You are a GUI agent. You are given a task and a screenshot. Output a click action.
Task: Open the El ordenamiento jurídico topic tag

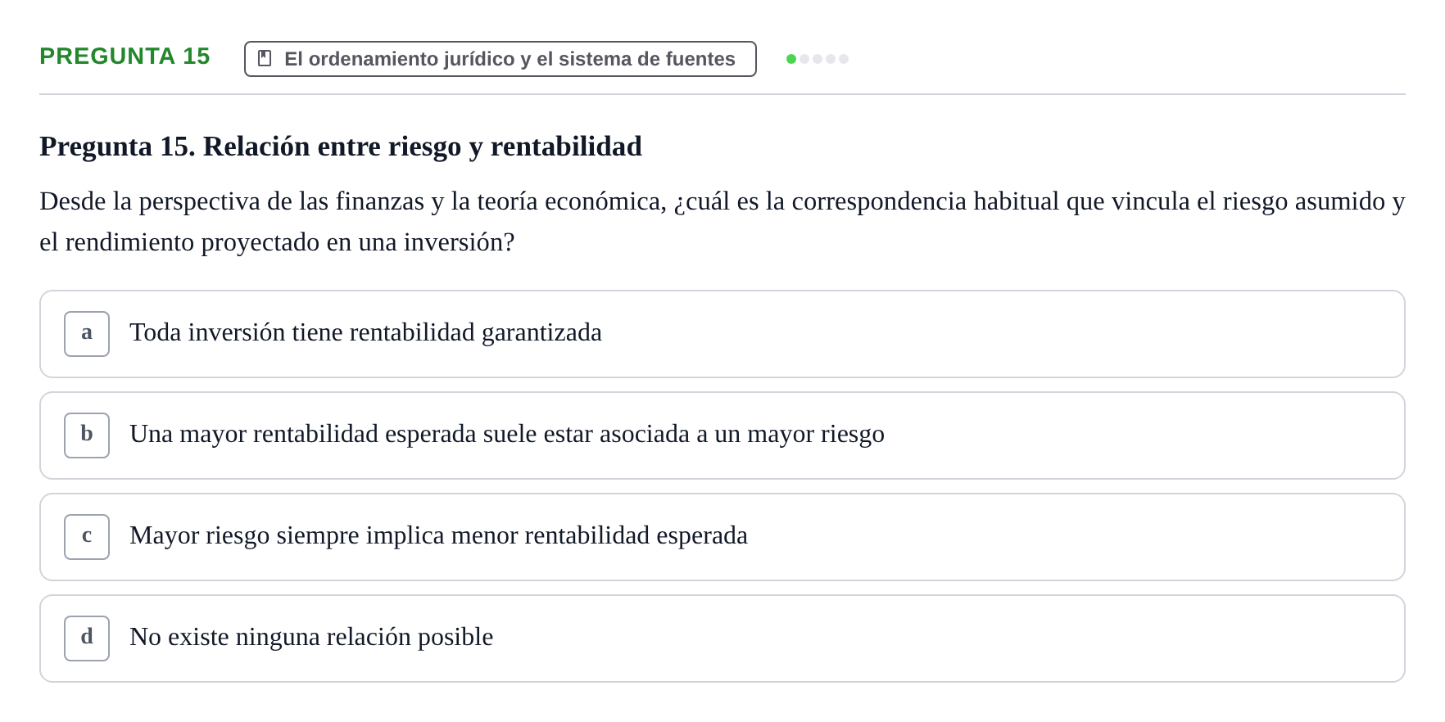pyautogui.click(x=501, y=59)
